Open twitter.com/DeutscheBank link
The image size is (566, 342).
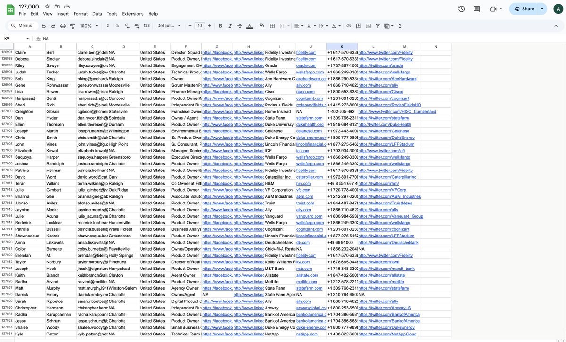click(x=389, y=242)
